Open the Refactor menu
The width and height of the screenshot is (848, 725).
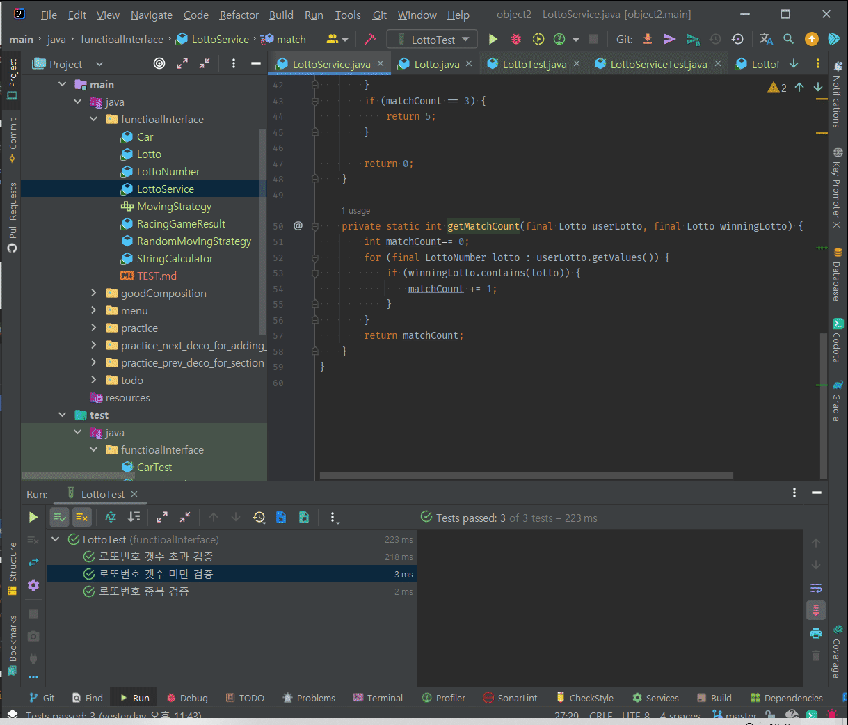[x=239, y=15]
